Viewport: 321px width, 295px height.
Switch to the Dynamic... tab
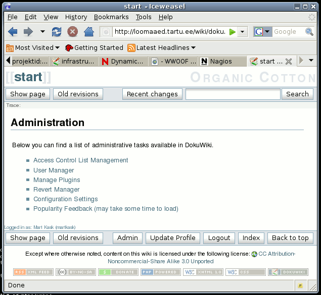coord(123,61)
